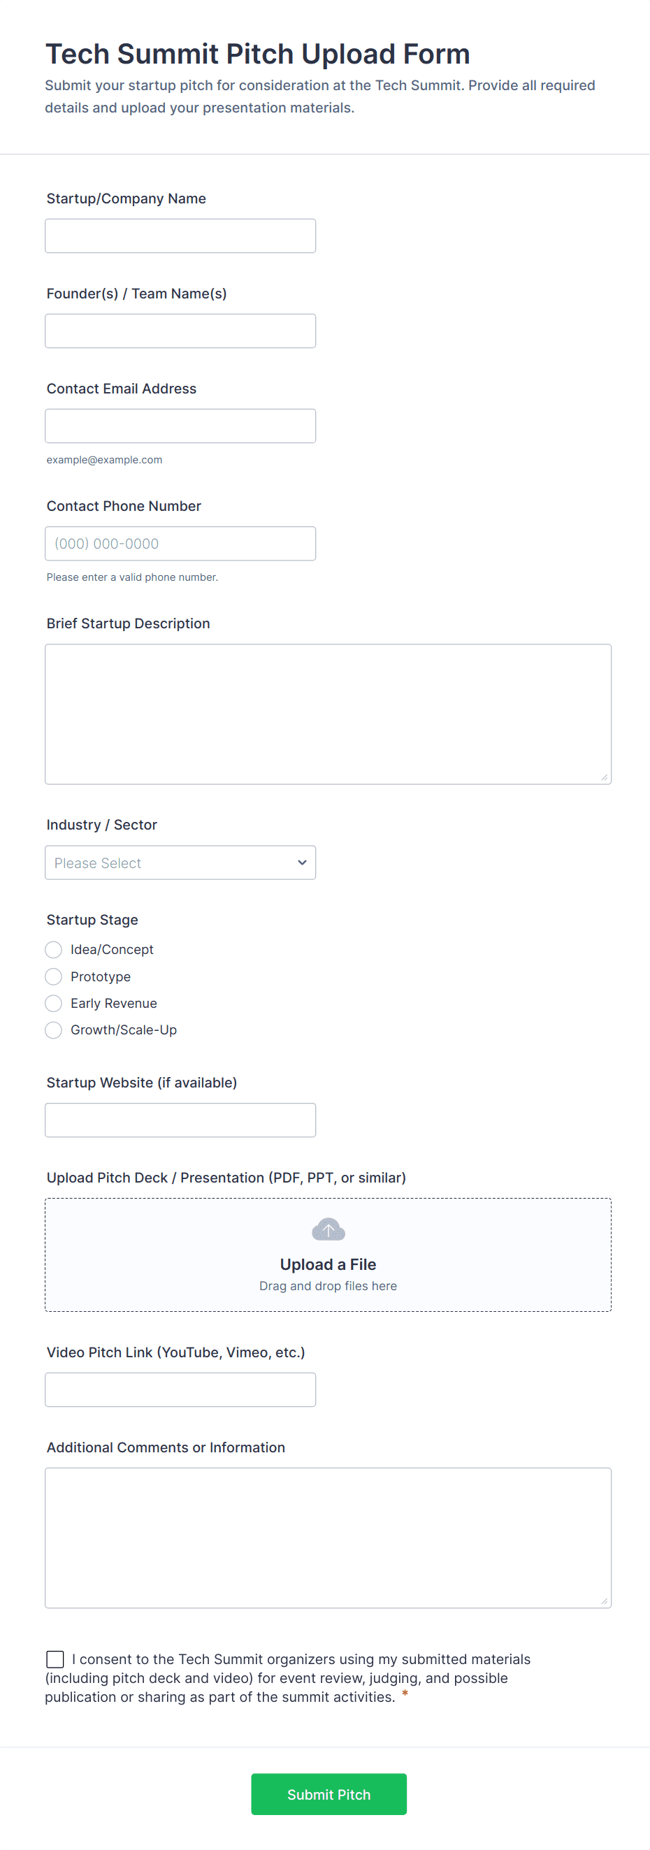Focus the Startup/Company Name field
The width and height of the screenshot is (650, 1850).
pyautogui.click(x=180, y=236)
